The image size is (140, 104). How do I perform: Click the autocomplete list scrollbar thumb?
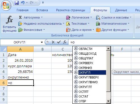pyautogui.click(x=108, y=71)
